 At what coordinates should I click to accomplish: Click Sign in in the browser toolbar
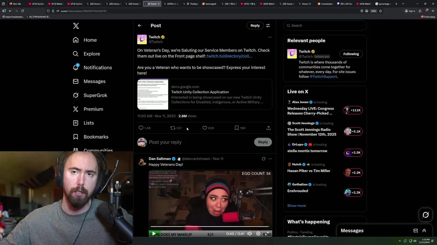click(x=410, y=11)
